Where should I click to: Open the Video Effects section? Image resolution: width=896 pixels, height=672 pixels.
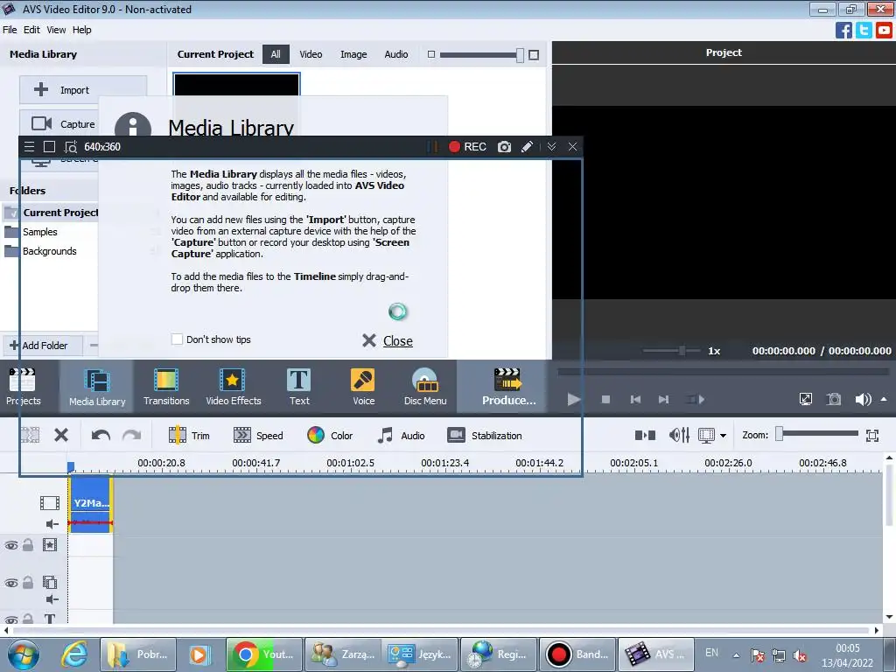click(x=233, y=386)
